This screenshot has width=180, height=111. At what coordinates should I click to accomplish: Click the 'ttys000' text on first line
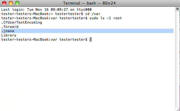click(x=84, y=9)
